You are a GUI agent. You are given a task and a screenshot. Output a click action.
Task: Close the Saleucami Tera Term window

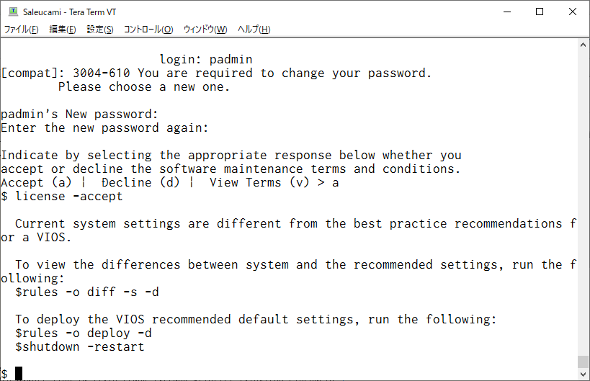[573, 12]
